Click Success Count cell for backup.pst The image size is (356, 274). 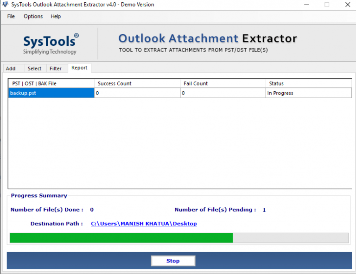137,93
